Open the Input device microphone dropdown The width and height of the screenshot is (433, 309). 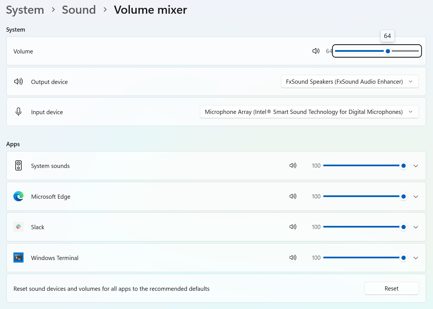tap(309, 112)
